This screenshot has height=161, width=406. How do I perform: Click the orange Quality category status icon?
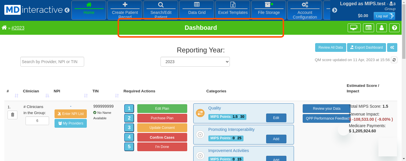pyautogui.click(x=200, y=113)
